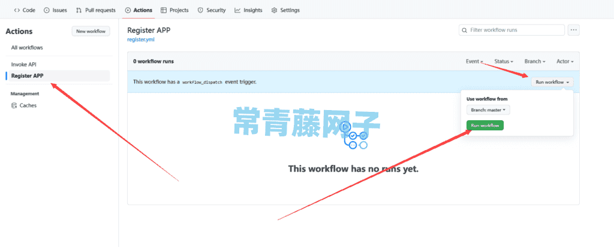The image size is (614, 247).
Task: Click the New workflow button
Action: click(91, 31)
